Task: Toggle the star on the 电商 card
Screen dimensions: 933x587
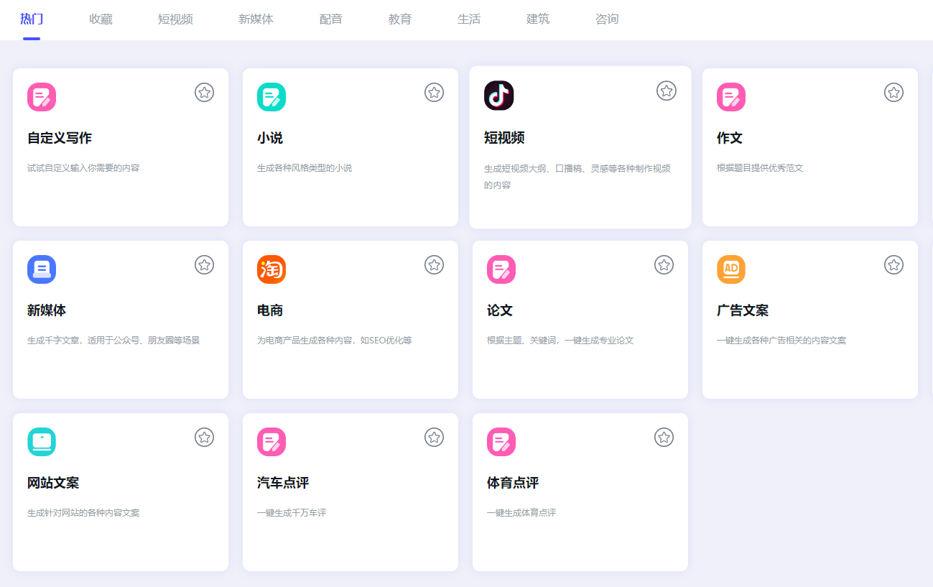Action: click(434, 264)
